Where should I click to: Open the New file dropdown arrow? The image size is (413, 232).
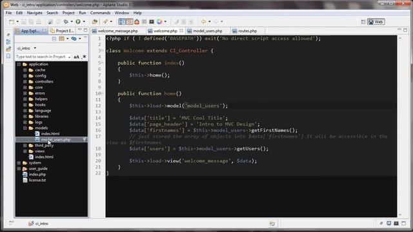click(x=17, y=22)
